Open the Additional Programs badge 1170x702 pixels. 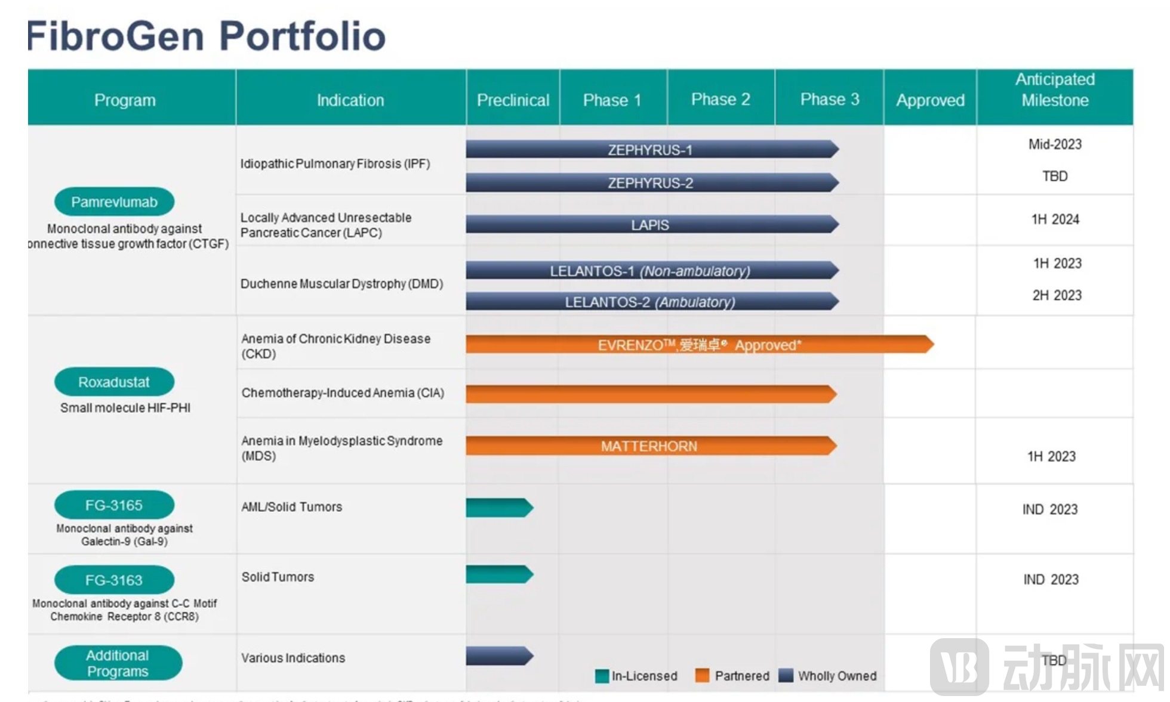(118, 663)
